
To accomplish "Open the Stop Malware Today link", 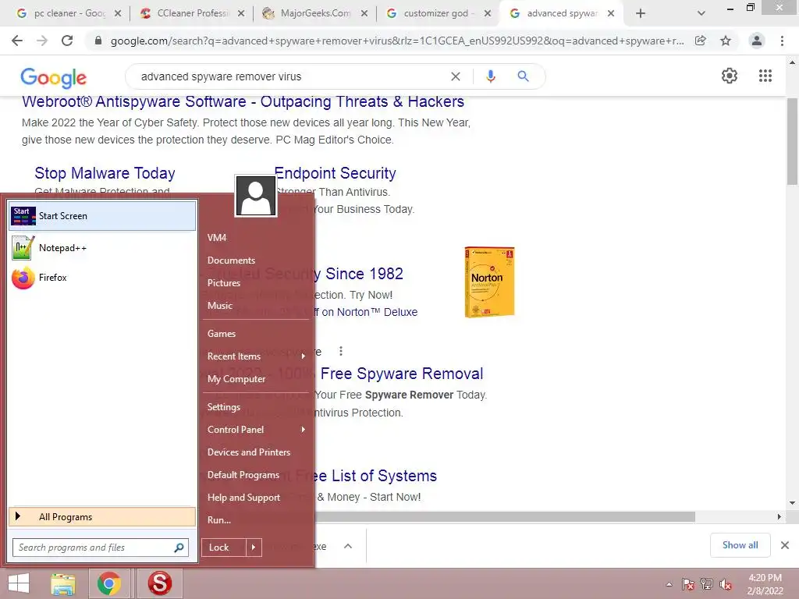I will coord(105,173).
